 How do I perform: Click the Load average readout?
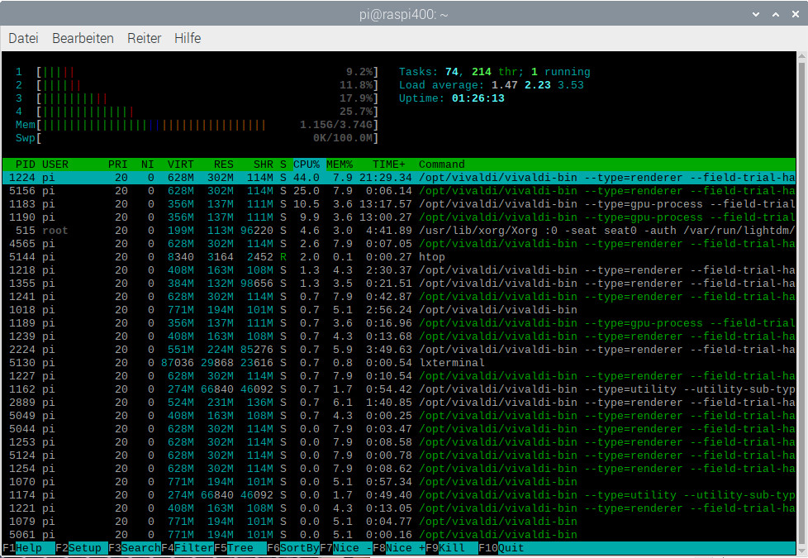(492, 85)
